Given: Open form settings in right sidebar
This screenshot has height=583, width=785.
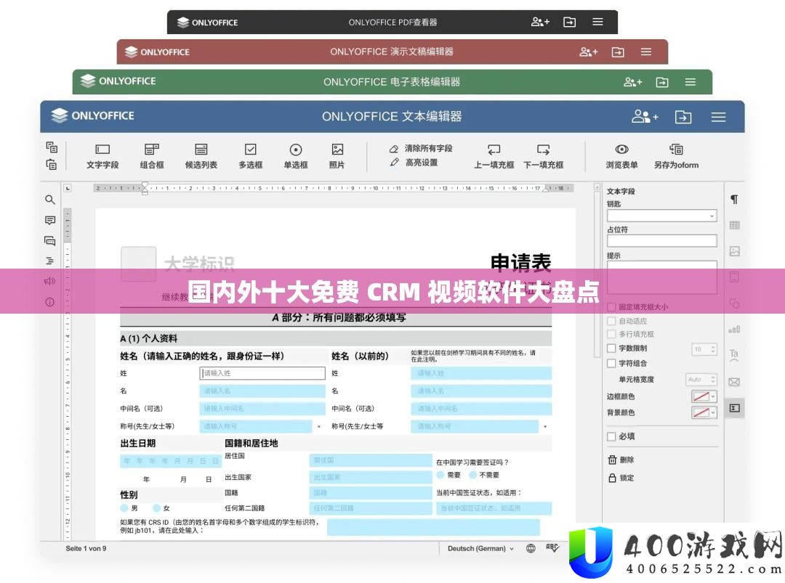Looking at the screenshot, I should tap(734, 408).
